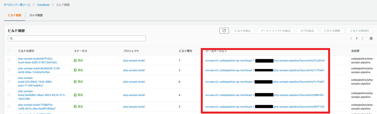Click success status icon for build 3
The width and height of the screenshot is (377, 114).
coord(75,106)
